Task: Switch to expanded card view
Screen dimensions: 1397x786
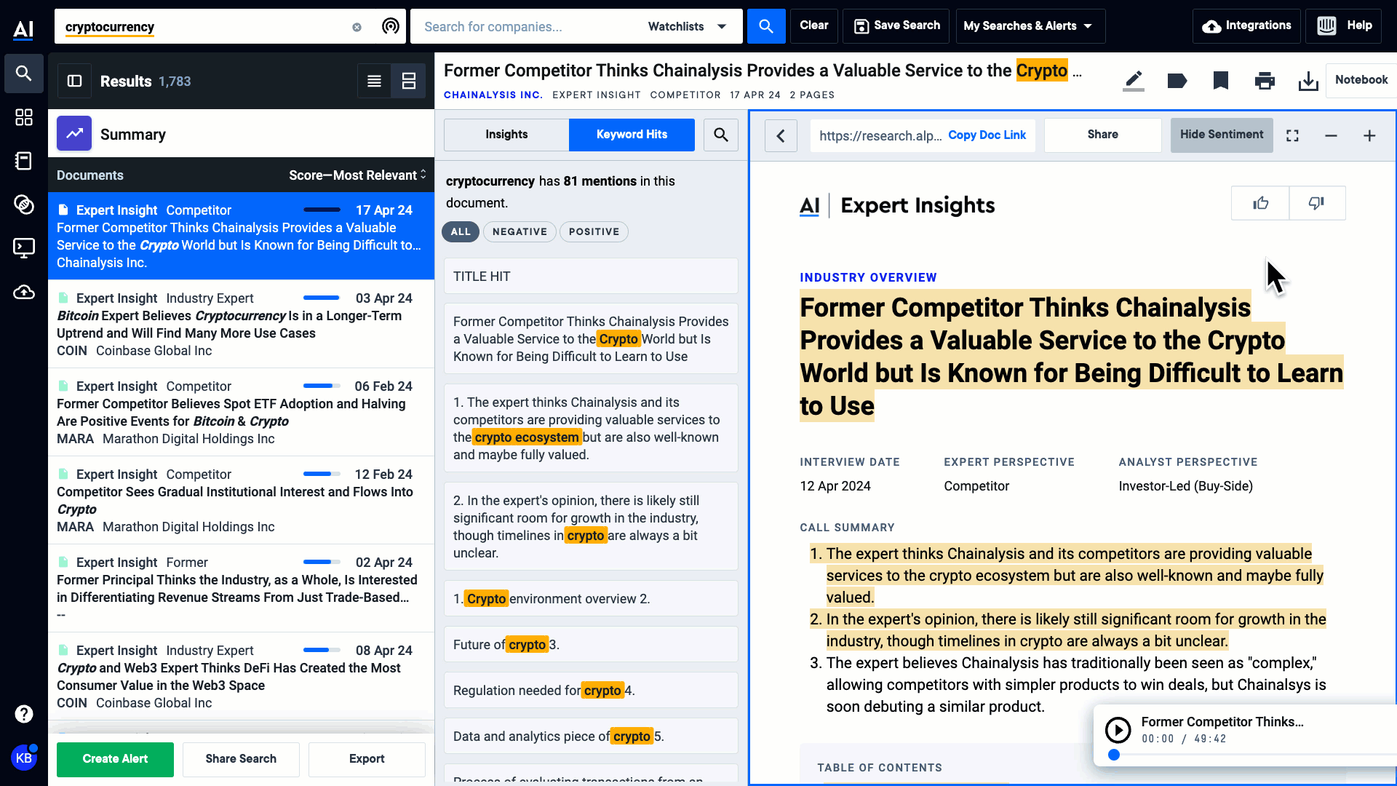Action: [x=409, y=81]
